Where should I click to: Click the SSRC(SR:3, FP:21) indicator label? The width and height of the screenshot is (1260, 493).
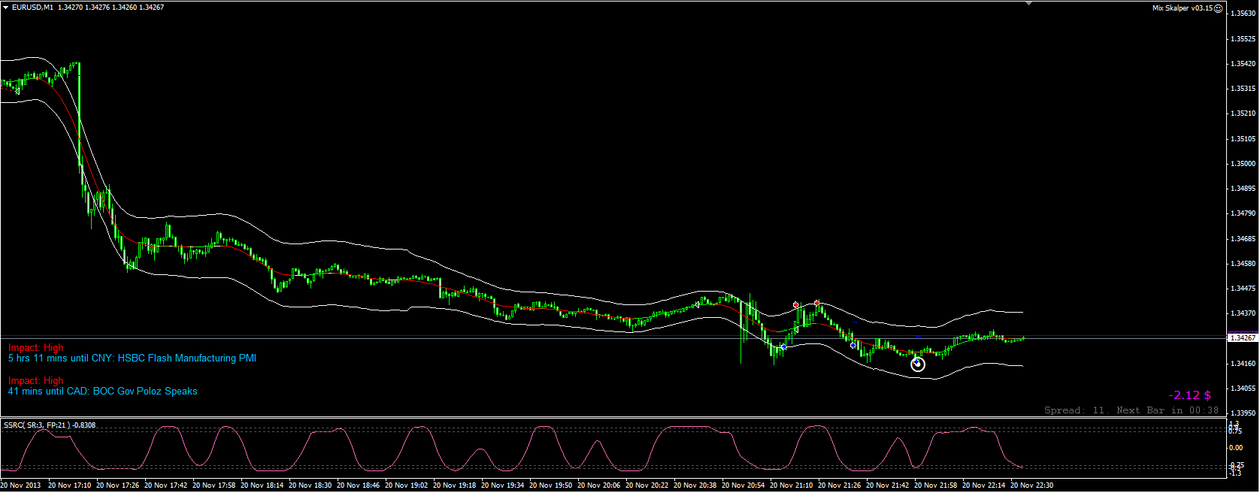(x=50, y=425)
